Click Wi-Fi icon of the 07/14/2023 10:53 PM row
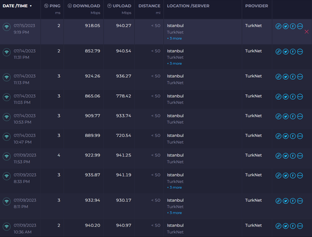Screen dimensions: 312x237 [6, 117]
